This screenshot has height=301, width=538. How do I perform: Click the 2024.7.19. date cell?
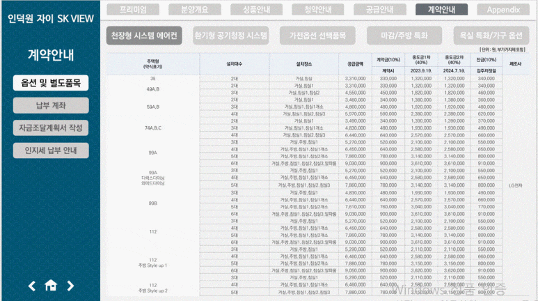pyautogui.click(x=454, y=71)
